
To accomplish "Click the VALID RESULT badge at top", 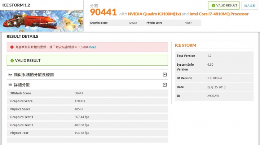I will tap(224, 5).
